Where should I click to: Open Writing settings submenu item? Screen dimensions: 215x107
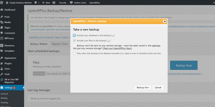pos(4,98)
